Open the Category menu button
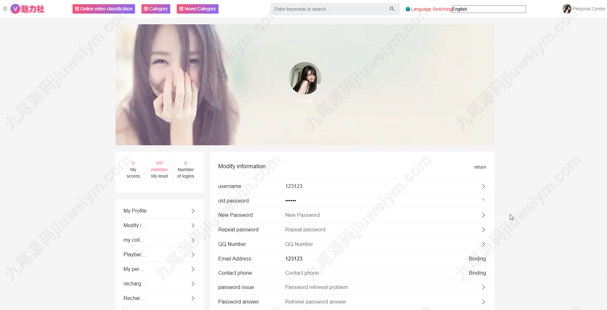The height and width of the screenshot is (310, 607). tap(156, 9)
